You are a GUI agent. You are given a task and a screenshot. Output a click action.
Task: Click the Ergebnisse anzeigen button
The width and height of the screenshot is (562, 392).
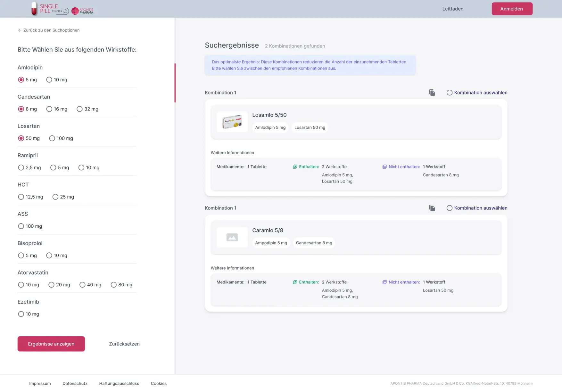pyautogui.click(x=51, y=344)
